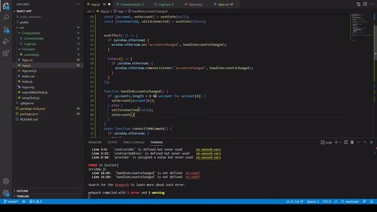
Task: Open the DEBUG CONSOLE tab
Action: coord(134,143)
